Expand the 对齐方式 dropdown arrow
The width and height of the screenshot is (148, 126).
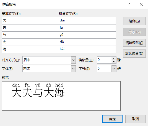click(73, 60)
